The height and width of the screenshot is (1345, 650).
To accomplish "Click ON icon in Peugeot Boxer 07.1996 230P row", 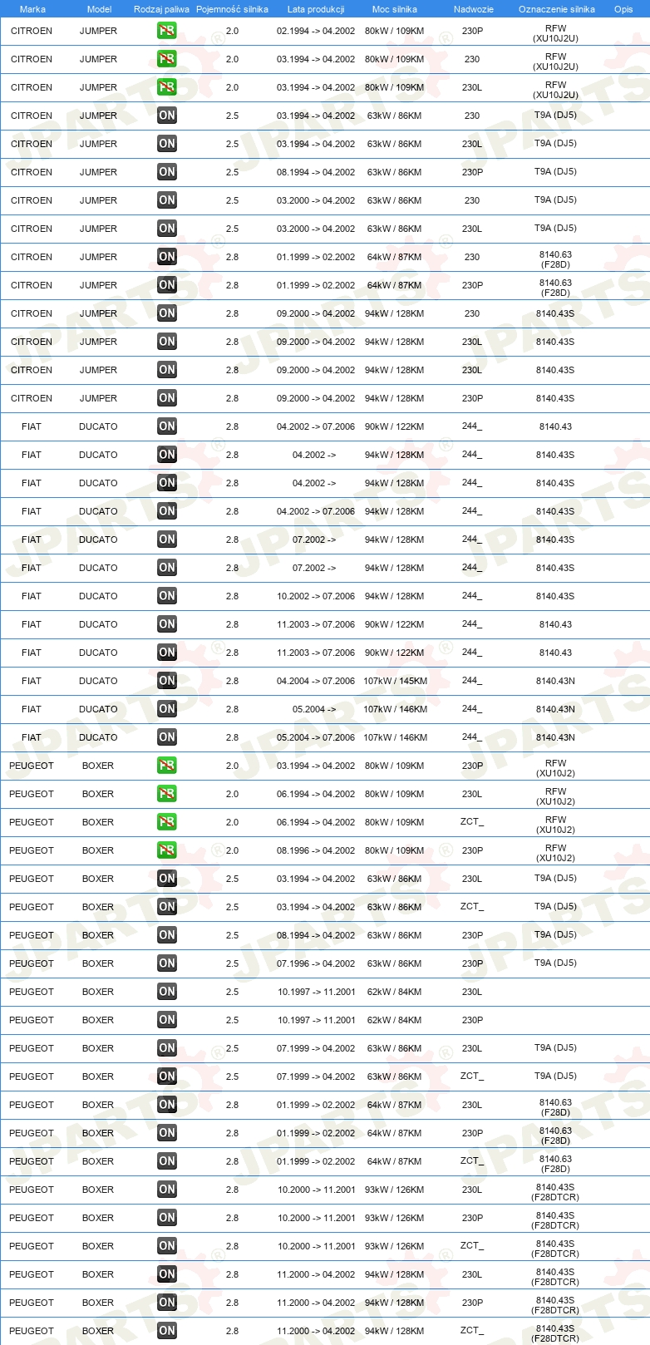I will tap(167, 963).
